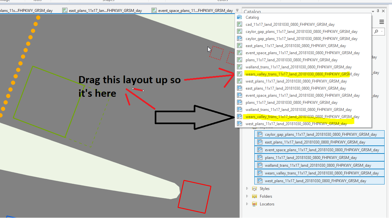Switch to the east_plans view tab

click(102, 10)
